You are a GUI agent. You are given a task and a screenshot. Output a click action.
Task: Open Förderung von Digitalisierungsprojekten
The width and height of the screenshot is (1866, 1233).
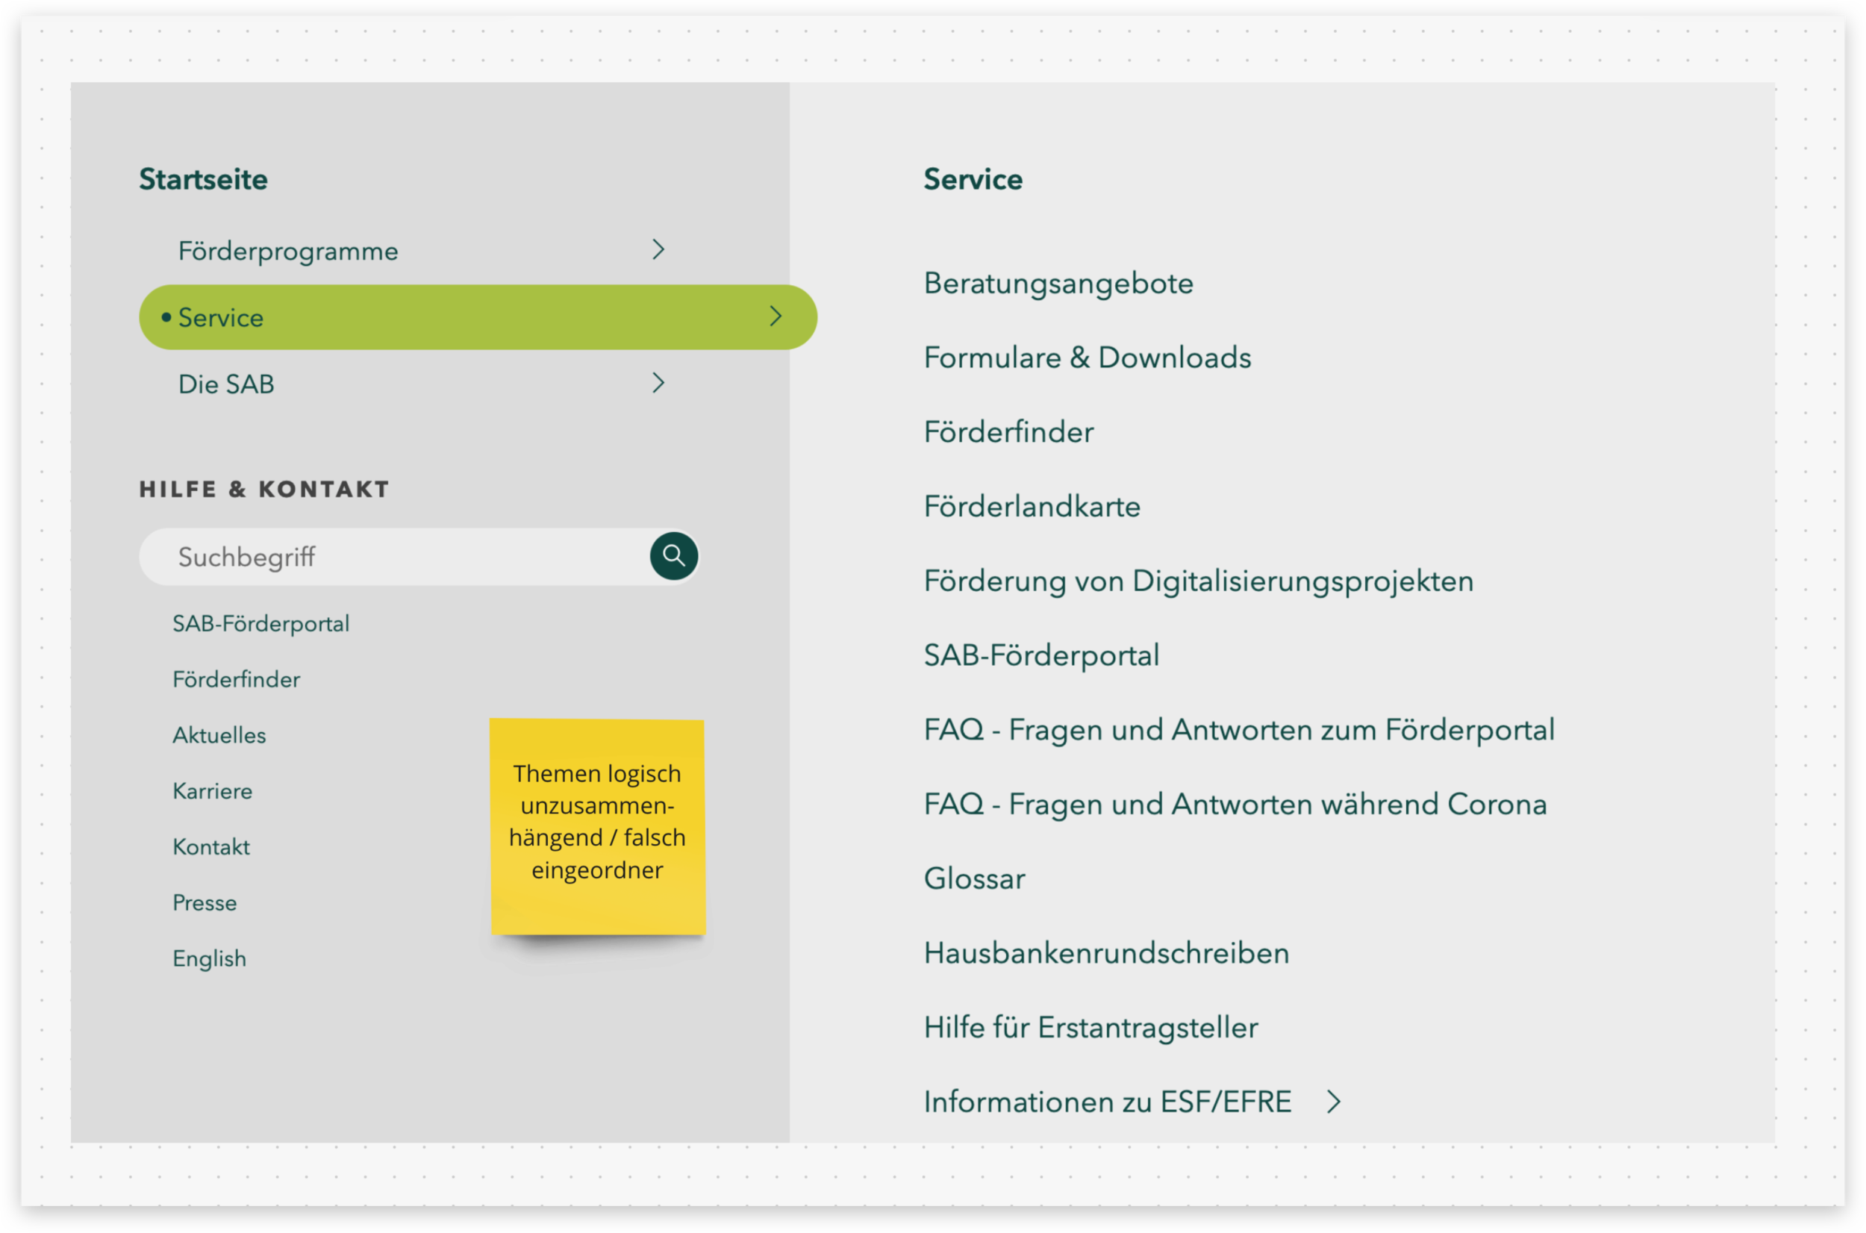pos(1198,581)
